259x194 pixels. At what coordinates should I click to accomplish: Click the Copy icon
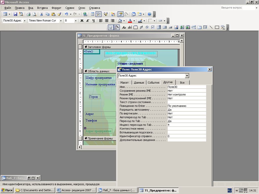pyautogui.click(x=47, y=14)
